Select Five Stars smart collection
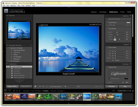 [17, 71]
